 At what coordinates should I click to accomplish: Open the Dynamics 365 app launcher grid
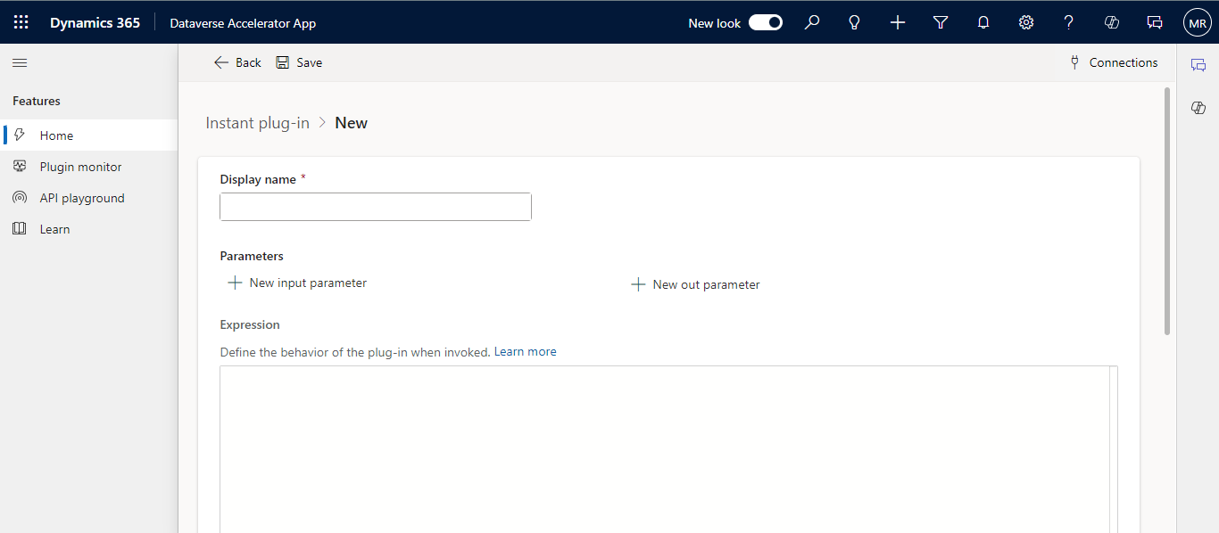pyautogui.click(x=20, y=22)
